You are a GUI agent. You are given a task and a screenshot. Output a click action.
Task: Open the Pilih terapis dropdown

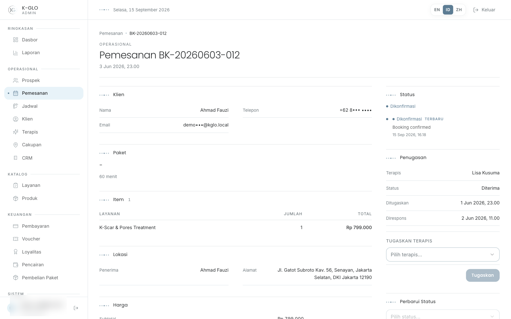click(x=443, y=255)
